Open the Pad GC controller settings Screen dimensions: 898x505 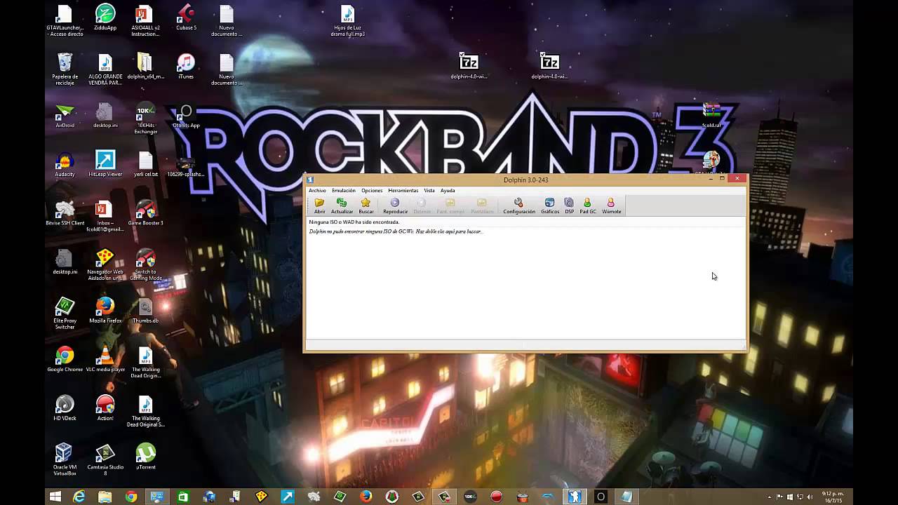[588, 206]
